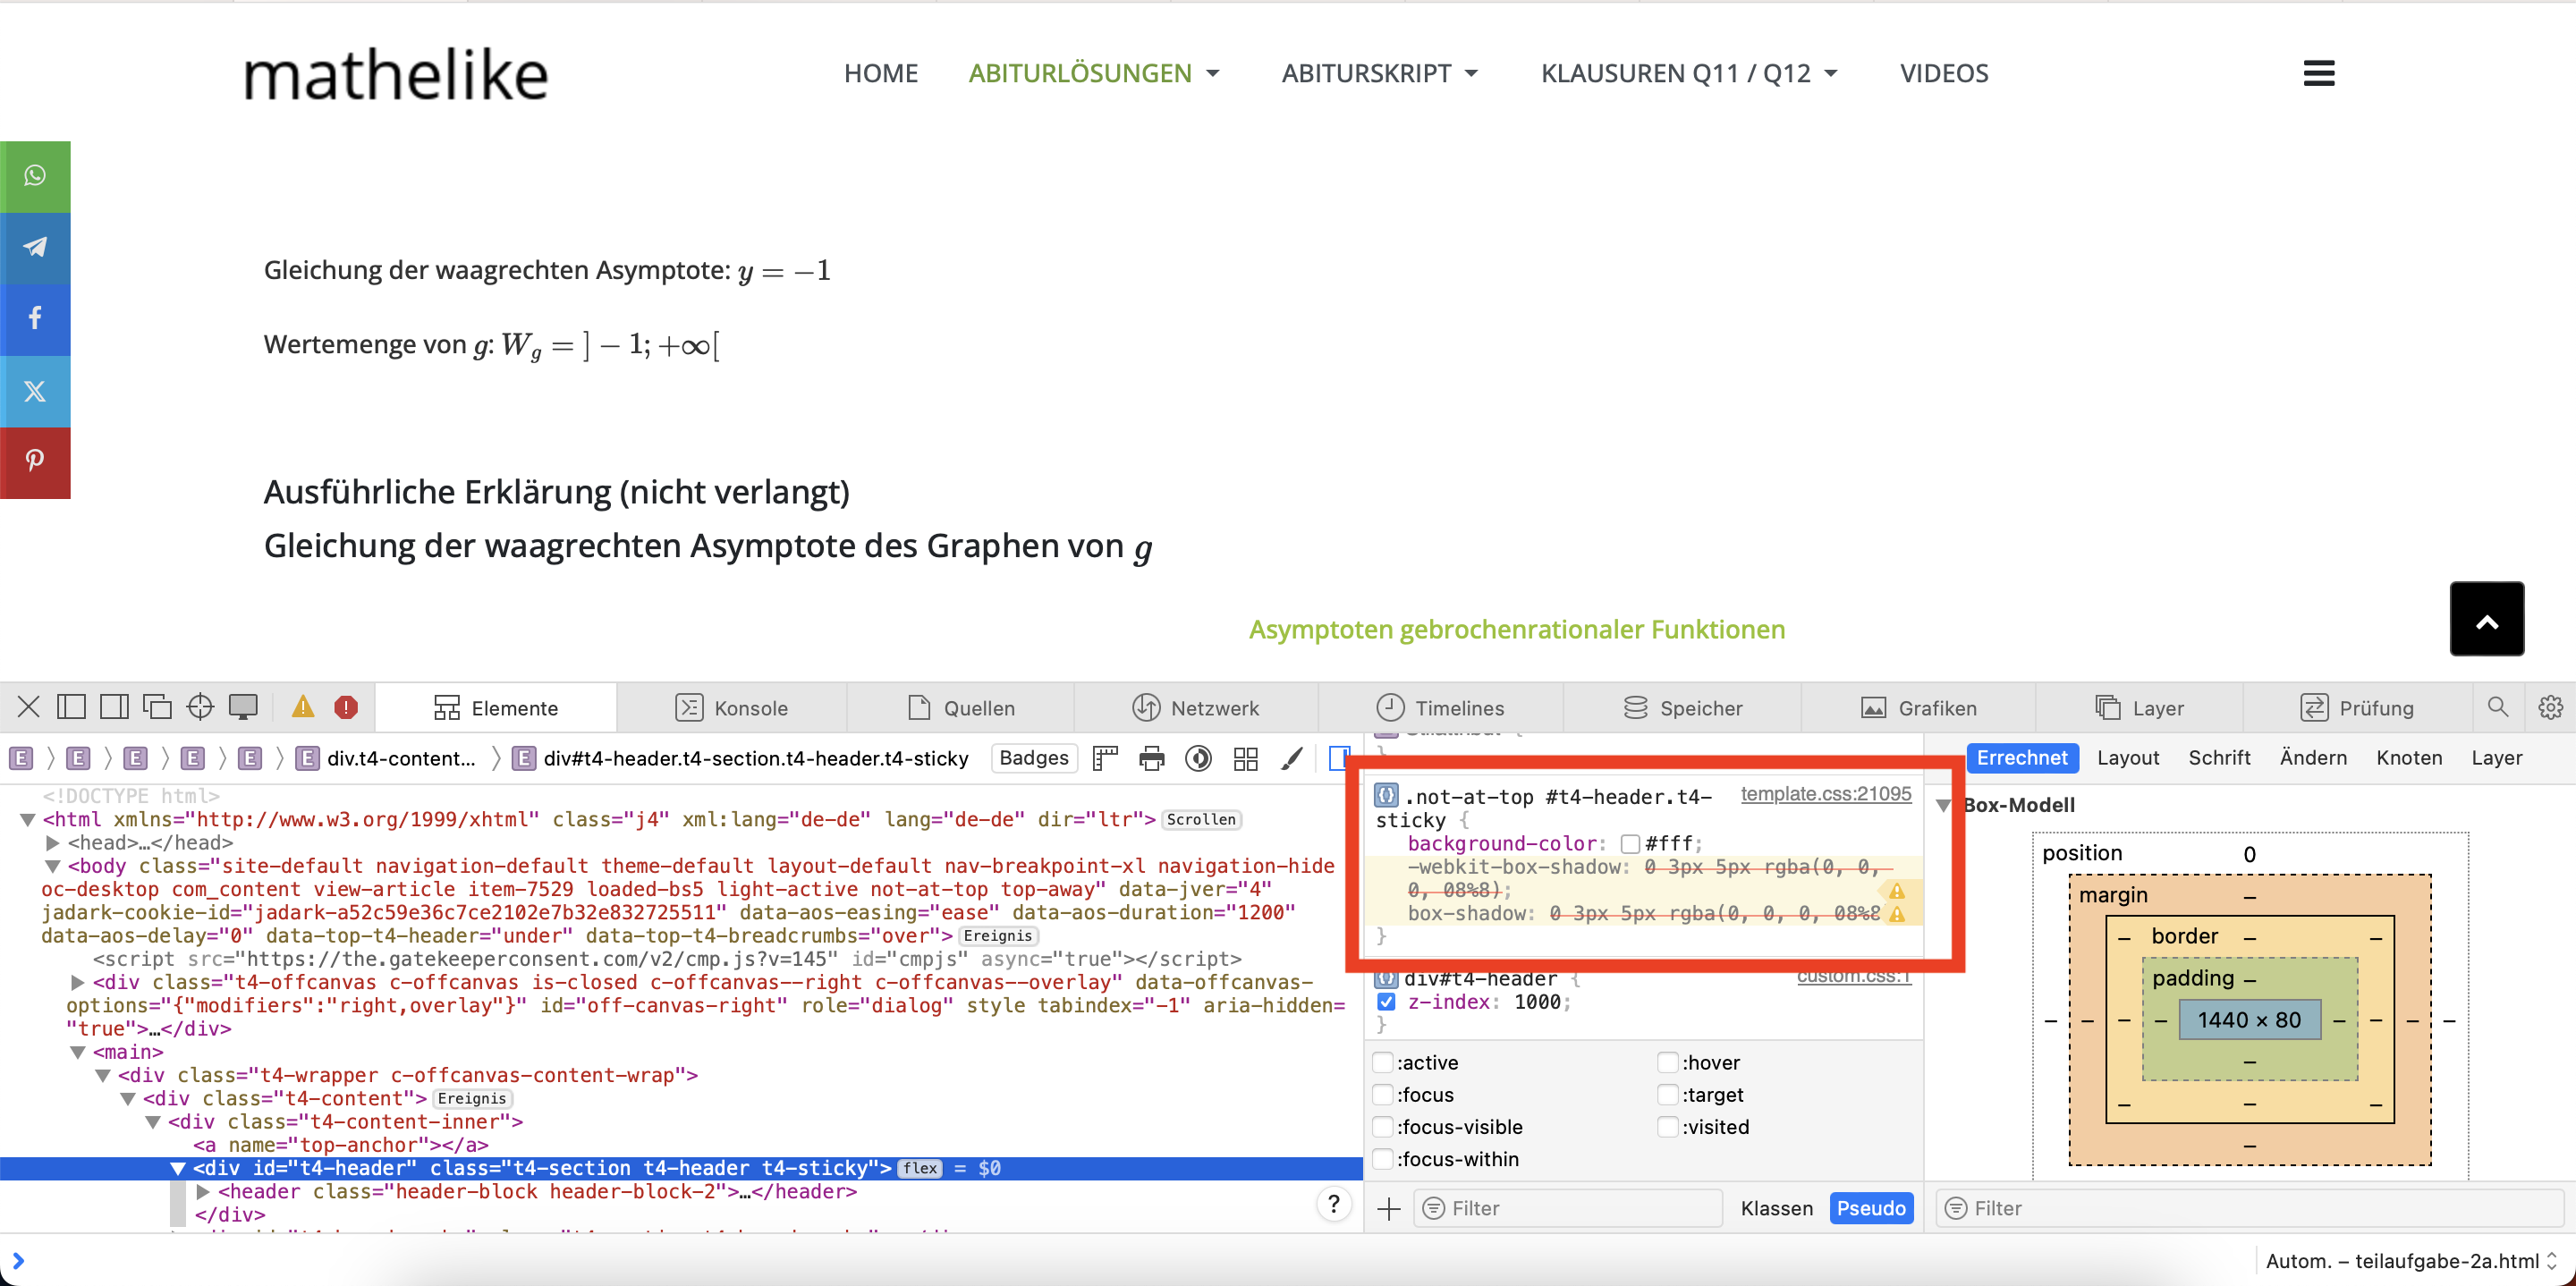
Task: Click the element selection crosshair icon
Action: pyautogui.click(x=200, y=707)
